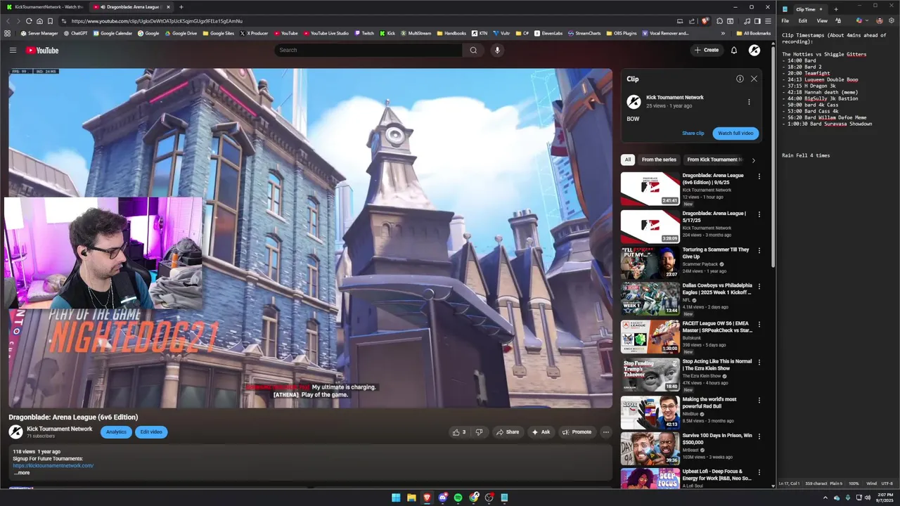The width and height of the screenshot is (900, 506).
Task: Open options for FACEIT League video
Action: click(759, 324)
